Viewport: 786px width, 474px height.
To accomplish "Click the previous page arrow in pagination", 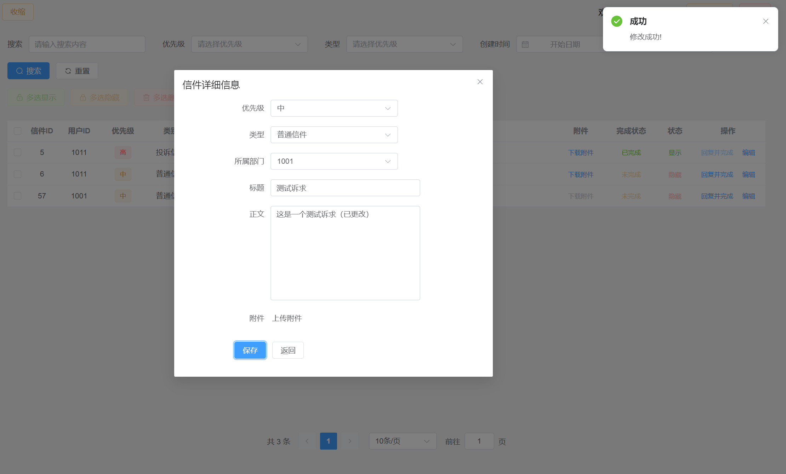I will tap(307, 441).
